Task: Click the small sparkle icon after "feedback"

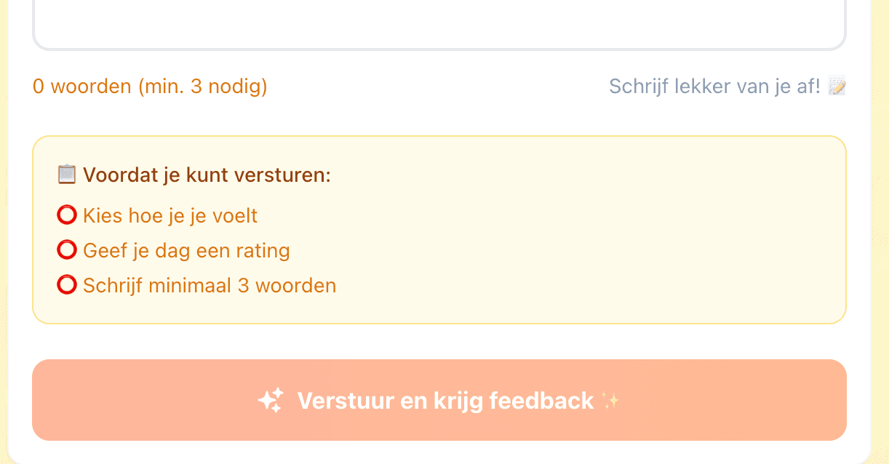Action: [x=611, y=399]
